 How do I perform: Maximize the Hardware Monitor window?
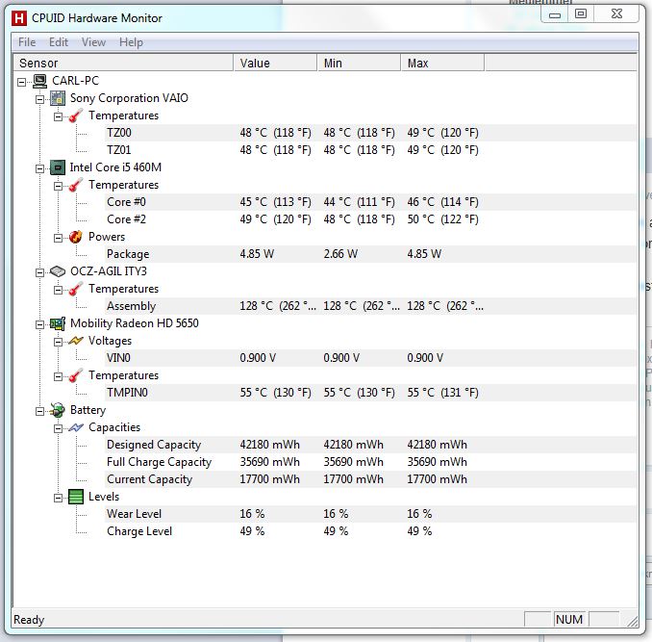[x=581, y=14]
